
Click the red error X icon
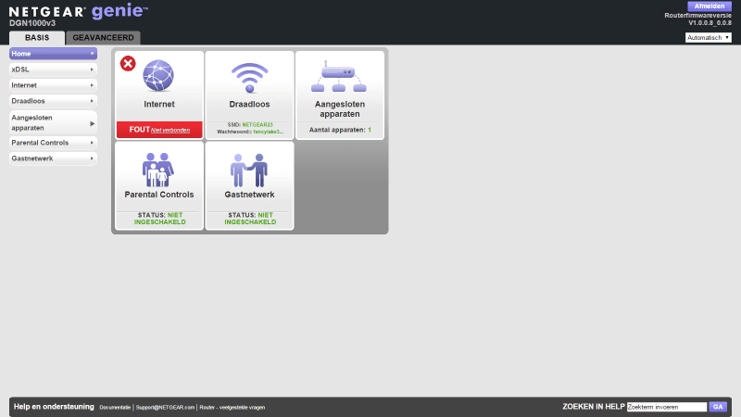pos(128,63)
